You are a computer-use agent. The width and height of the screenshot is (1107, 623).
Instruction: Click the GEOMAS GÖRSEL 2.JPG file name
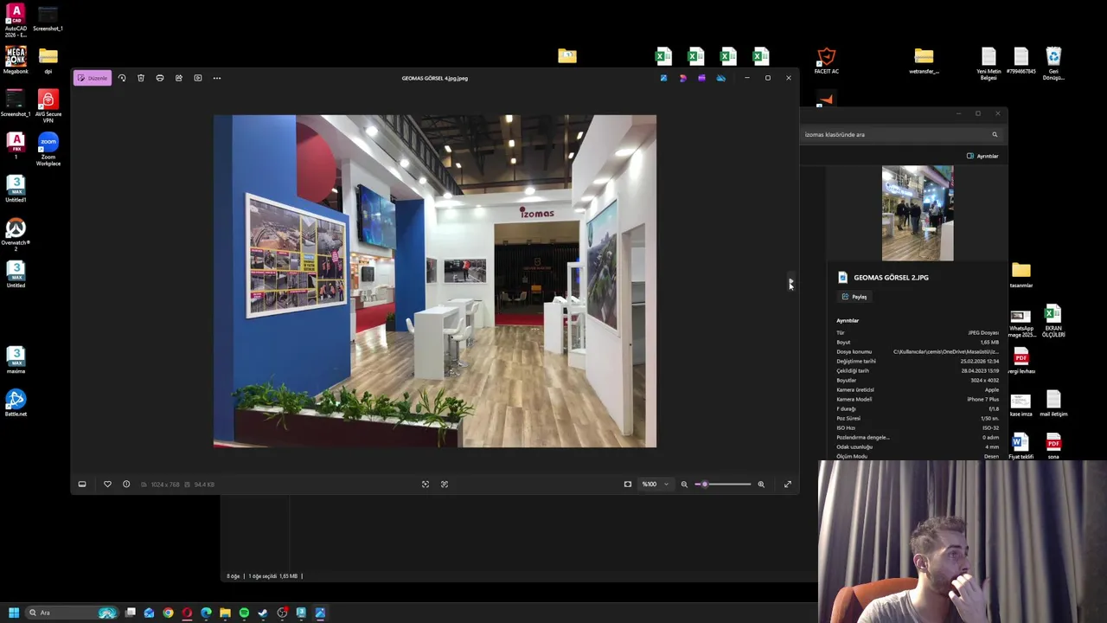pos(891,278)
